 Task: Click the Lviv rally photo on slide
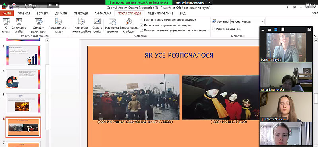pos(136,97)
